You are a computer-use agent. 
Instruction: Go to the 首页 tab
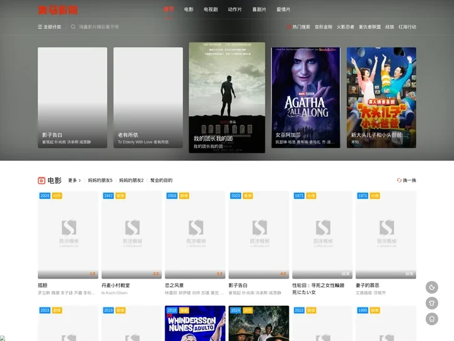[x=168, y=9]
